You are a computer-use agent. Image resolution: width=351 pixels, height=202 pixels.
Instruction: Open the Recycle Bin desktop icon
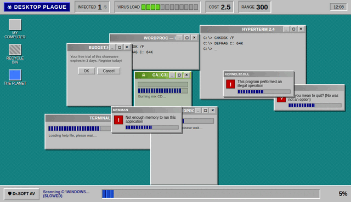[x=15, y=54]
